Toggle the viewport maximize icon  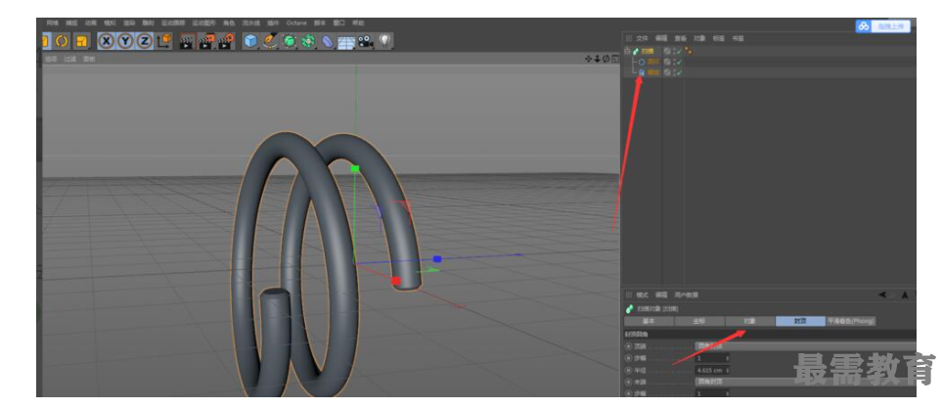pos(614,59)
